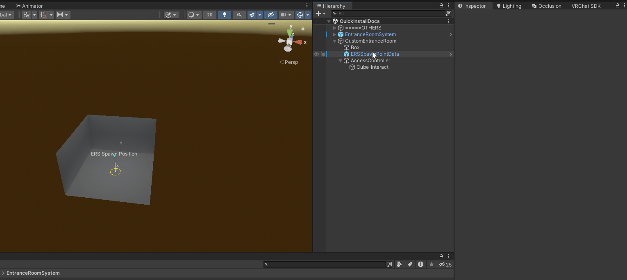Switch to the Lighting tab
The height and width of the screenshot is (280, 627).
[x=509, y=6]
